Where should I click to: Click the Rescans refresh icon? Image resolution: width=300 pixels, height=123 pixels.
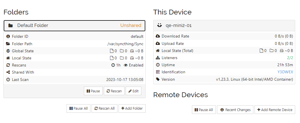[8, 65]
